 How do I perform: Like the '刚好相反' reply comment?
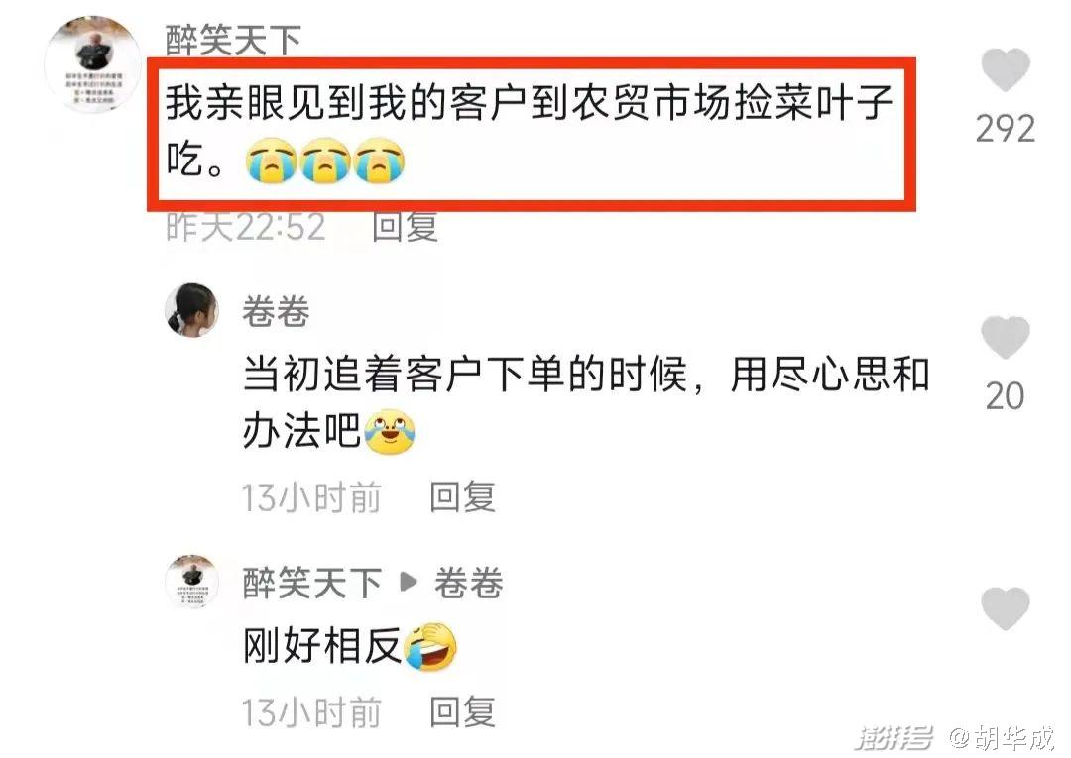click(x=1005, y=608)
